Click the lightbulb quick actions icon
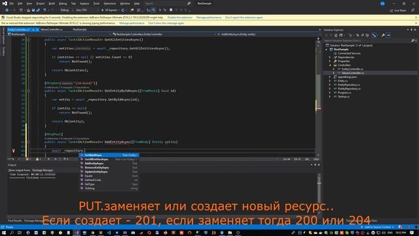Viewport: 419px width, 236px height. [x=14, y=151]
